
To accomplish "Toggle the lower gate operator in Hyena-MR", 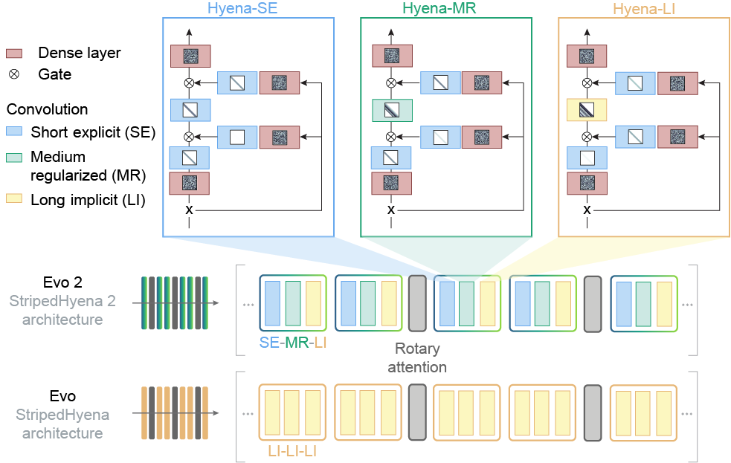I will point(389,137).
